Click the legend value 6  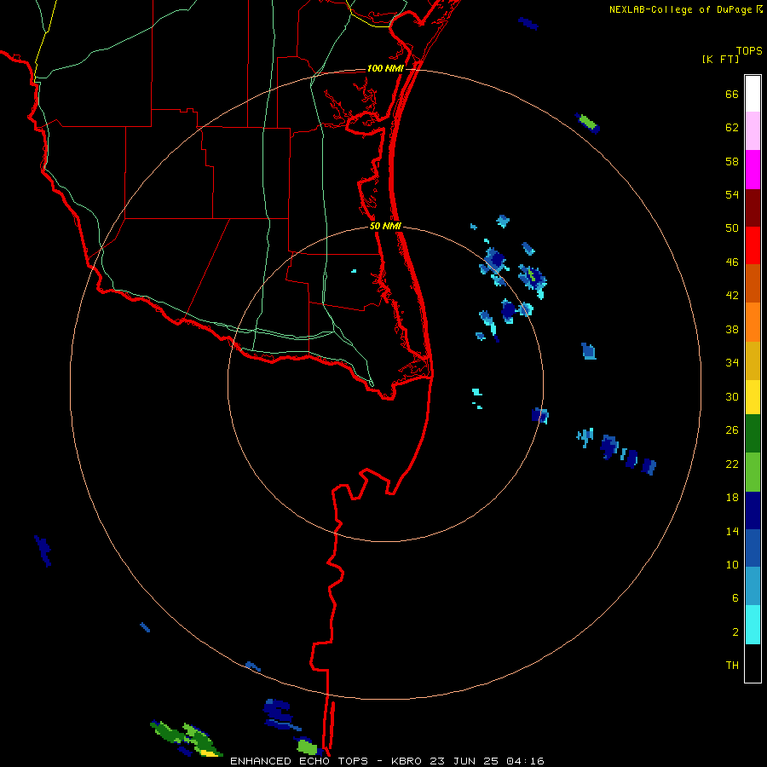(735, 597)
